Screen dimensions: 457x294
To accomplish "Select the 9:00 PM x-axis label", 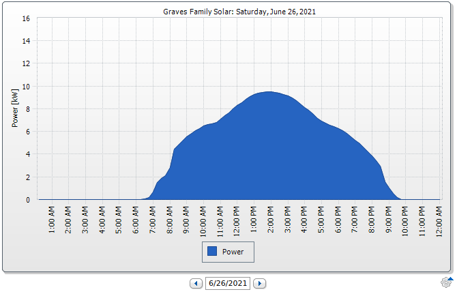I will click(x=389, y=220).
